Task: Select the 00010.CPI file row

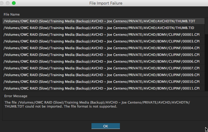Action: [103, 82]
